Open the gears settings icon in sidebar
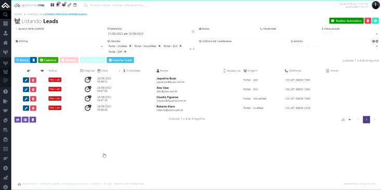This screenshot has width=381, height=190. (x=5, y=158)
